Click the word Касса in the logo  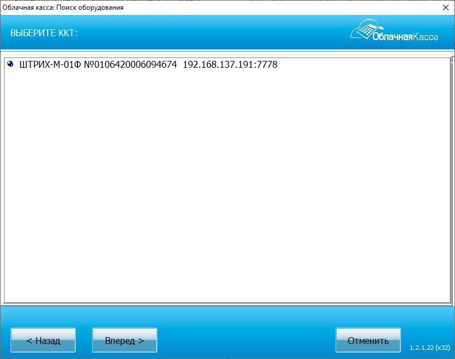click(x=425, y=37)
